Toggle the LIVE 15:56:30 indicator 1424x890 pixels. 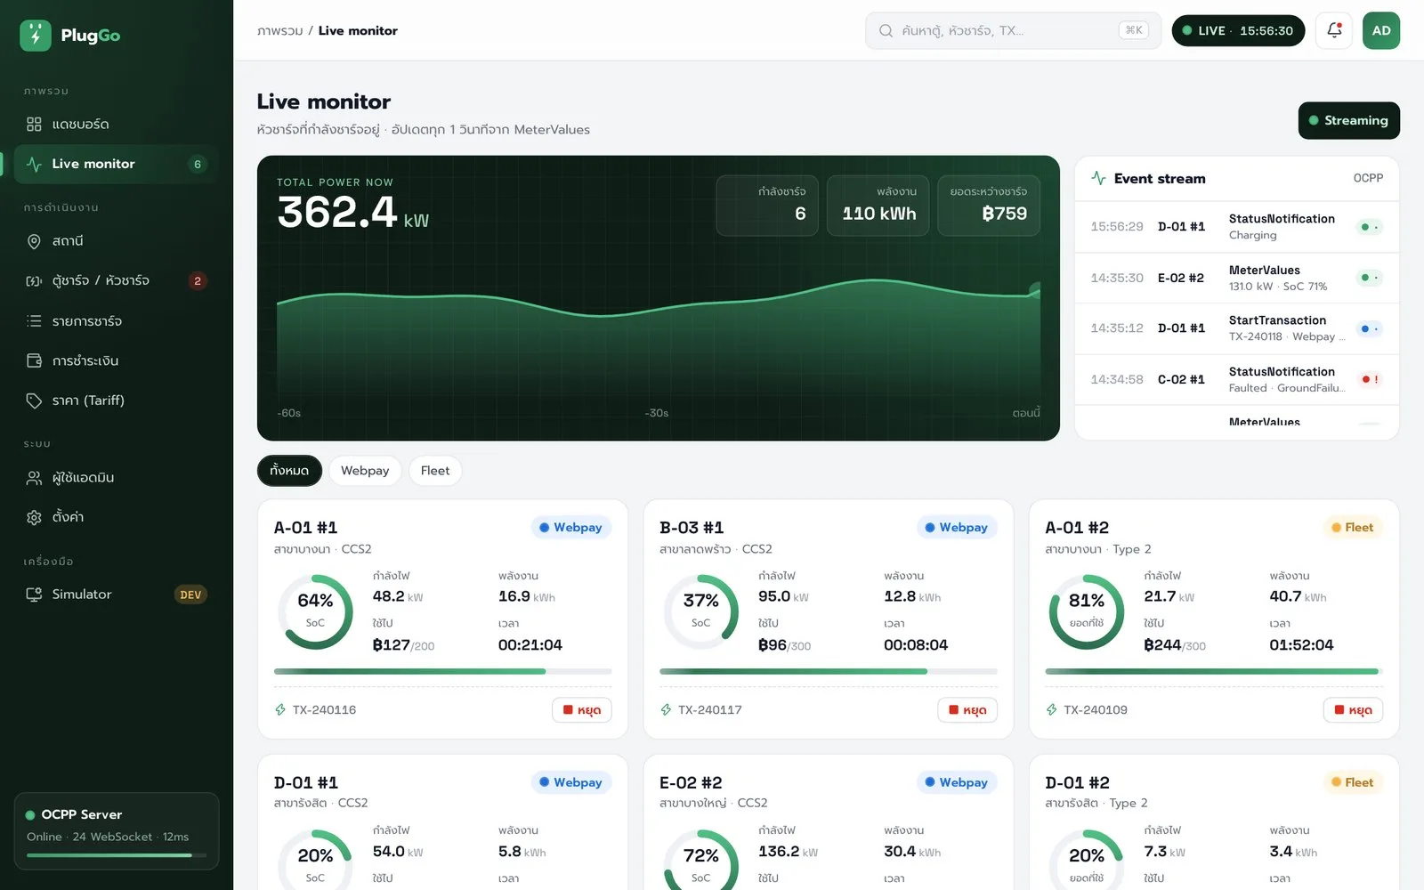(1238, 30)
